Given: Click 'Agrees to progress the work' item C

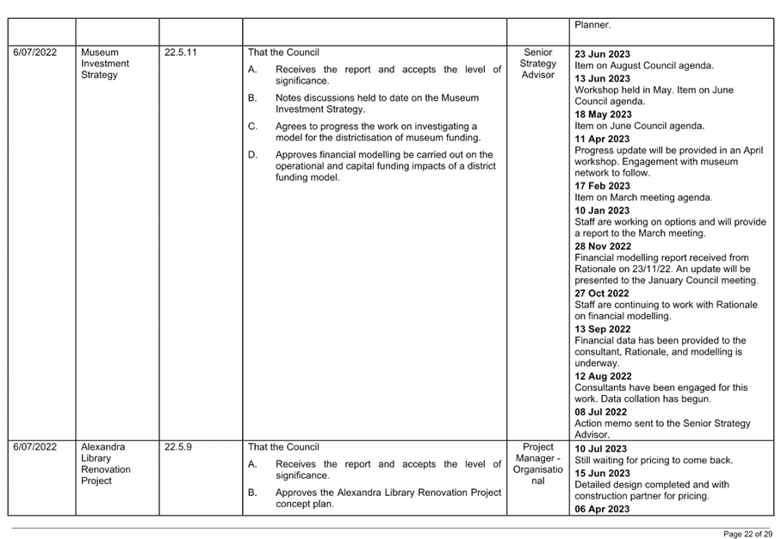Looking at the screenshot, I should tap(378, 132).
